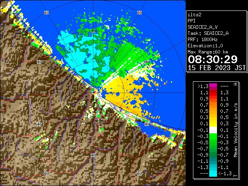248x186 pixels.
Task: Click the '60' range ring label at northwest
Action: [46, 13]
